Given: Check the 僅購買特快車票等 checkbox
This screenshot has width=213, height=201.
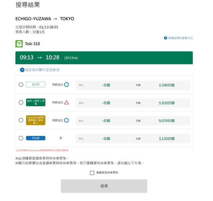Looking at the screenshot, I should click(92, 173).
